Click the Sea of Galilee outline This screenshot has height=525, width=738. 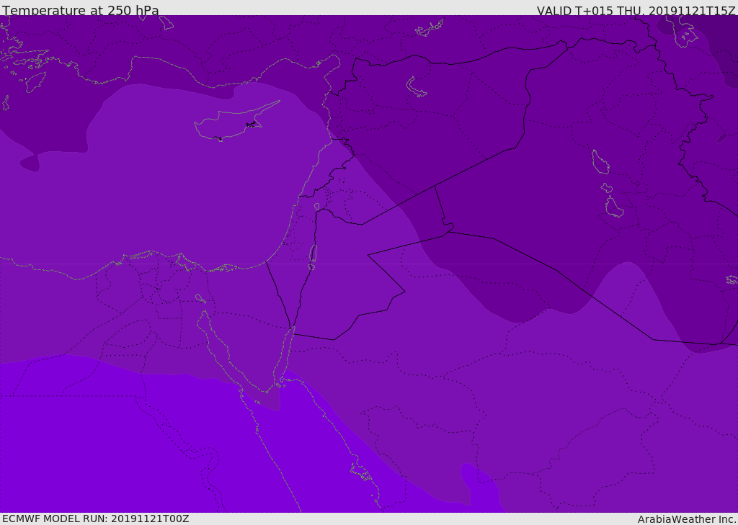click(317, 207)
